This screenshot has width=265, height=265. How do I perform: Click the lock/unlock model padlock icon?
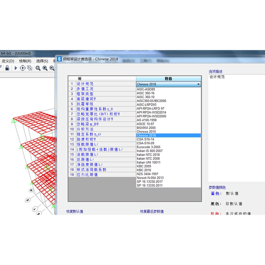tap(7, 68)
